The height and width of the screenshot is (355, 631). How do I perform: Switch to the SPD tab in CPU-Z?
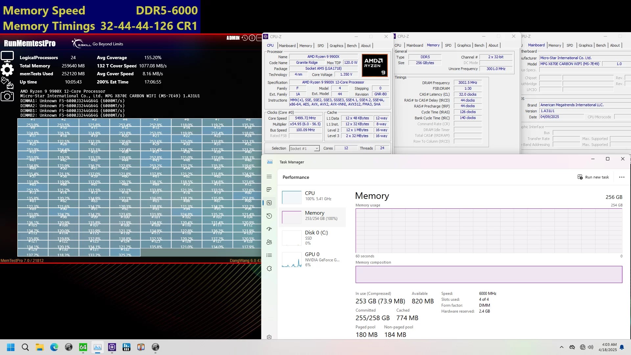coord(320,46)
